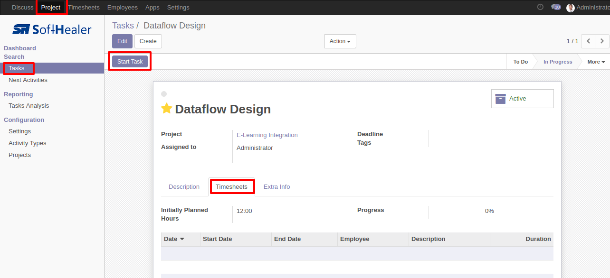Click the End Date column header
The width and height of the screenshot is (610, 278).
point(305,239)
